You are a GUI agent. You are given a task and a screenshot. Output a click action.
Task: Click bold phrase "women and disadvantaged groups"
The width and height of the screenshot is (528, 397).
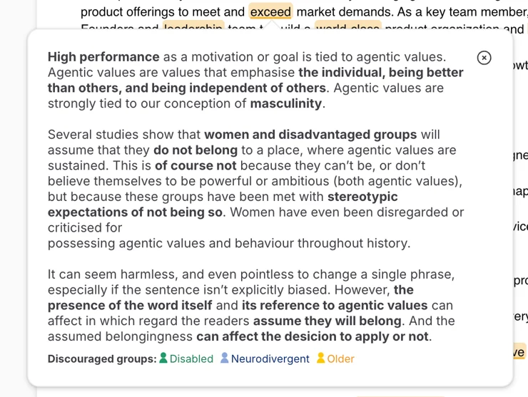click(310, 134)
